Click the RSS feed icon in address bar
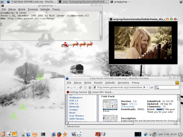 pos(144,88)
